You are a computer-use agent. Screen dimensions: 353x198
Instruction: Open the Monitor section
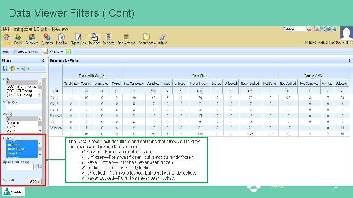coord(61,39)
